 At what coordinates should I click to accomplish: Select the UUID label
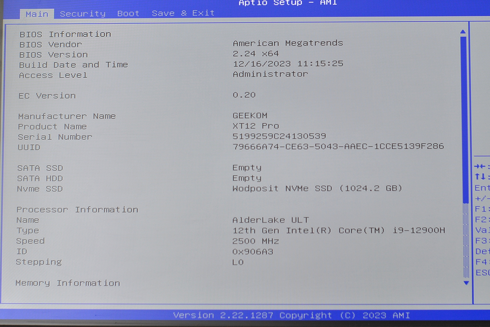[x=29, y=147]
